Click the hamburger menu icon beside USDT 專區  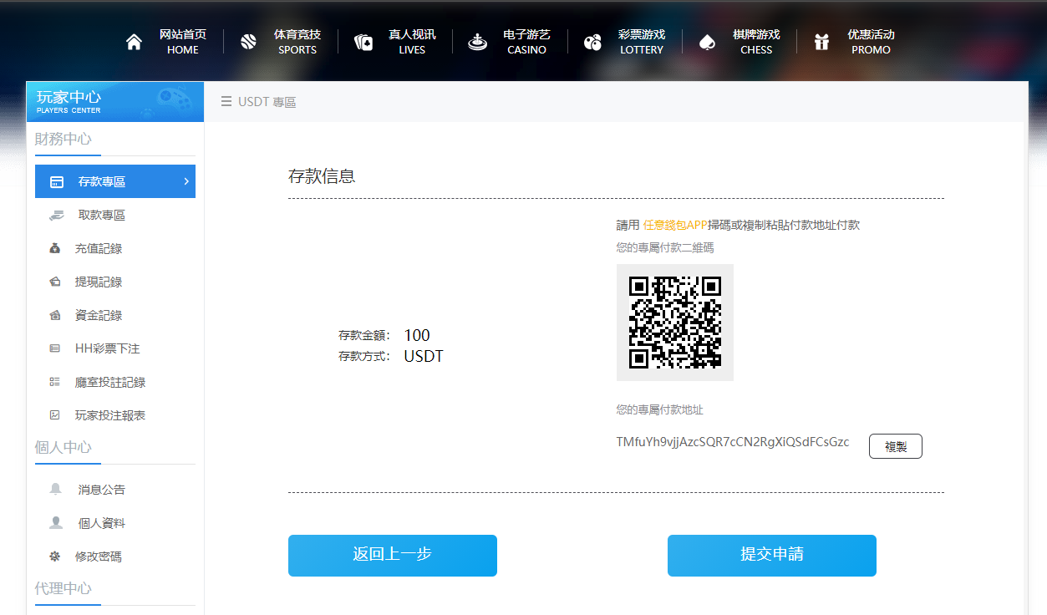pyautogui.click(x=226, y=102)
